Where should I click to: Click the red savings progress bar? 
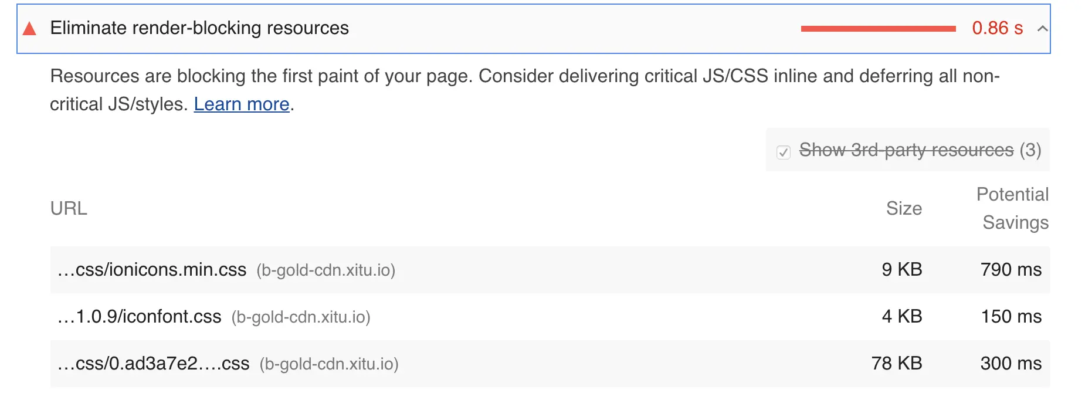tap(878, 29)
